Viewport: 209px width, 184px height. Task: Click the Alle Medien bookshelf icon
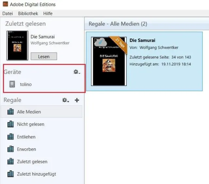[x=10, y=111]
